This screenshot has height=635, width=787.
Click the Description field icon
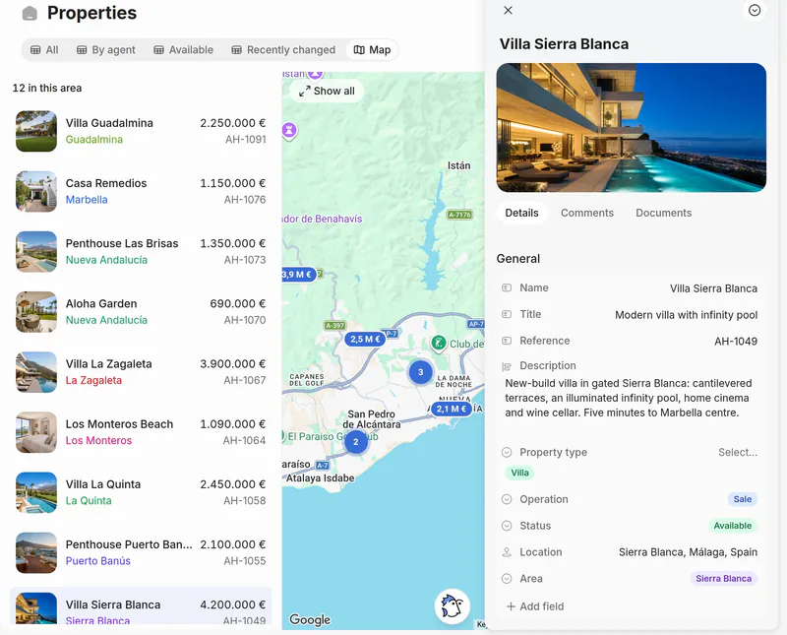(507, 366)
